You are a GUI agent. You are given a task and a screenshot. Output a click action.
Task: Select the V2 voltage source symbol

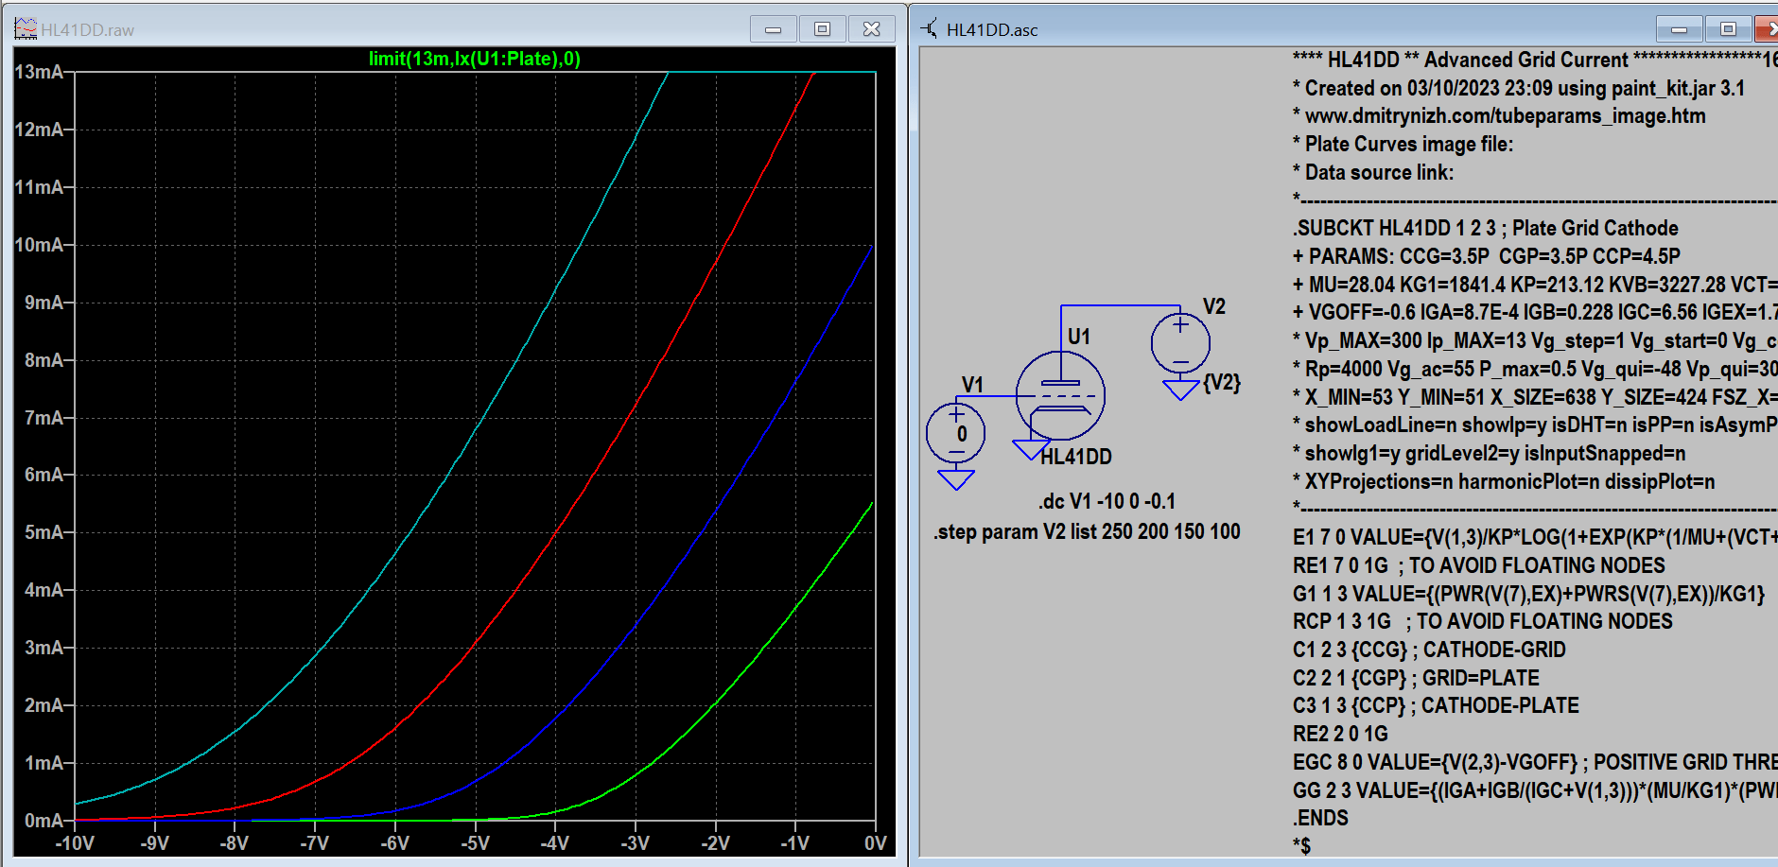pos(1180,343)
